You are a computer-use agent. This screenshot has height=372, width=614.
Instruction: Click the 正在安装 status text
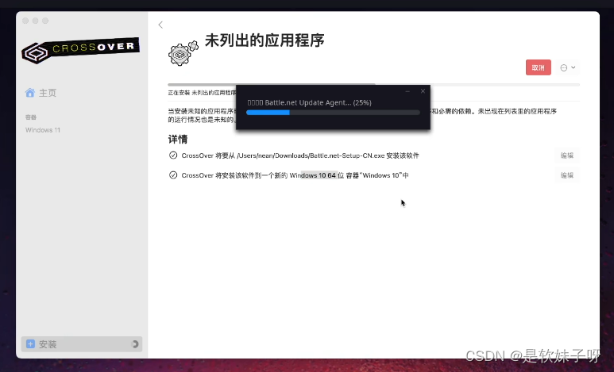tap(202, 93)
